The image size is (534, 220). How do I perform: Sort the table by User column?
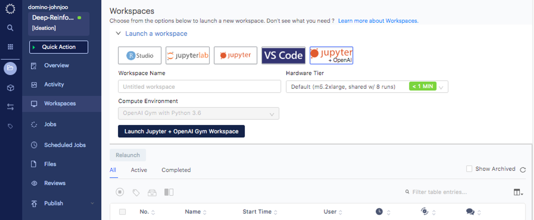[x=333, y=212]
